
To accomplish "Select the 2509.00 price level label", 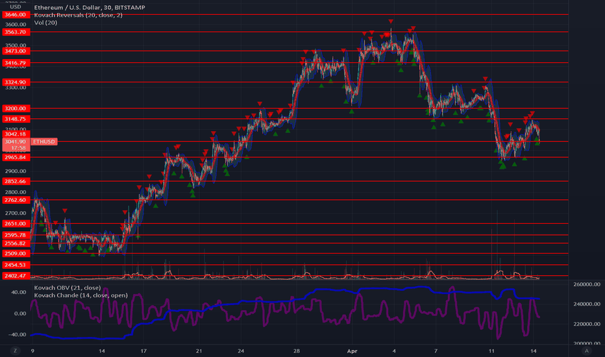I will [x=16, y=254].
